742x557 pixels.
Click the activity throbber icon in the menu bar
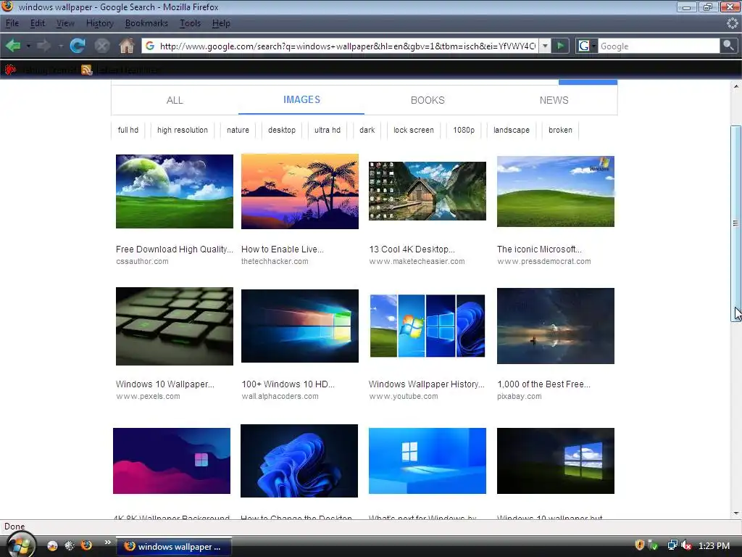tap(732, 23)
